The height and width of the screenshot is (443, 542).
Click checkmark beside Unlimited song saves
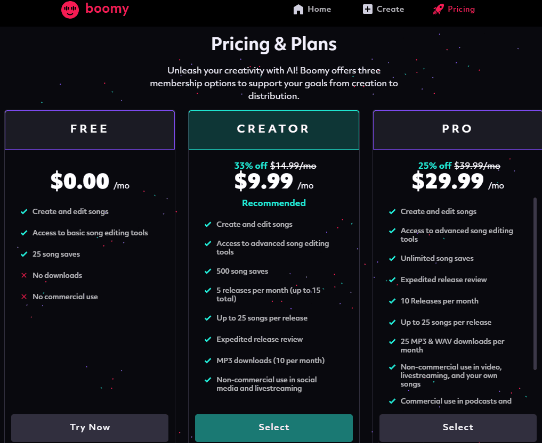tap(392, 258)
